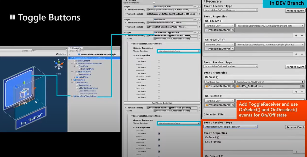Toggle the Auto Save checkbox
307x157 pixels.
[x=57, y=54]
